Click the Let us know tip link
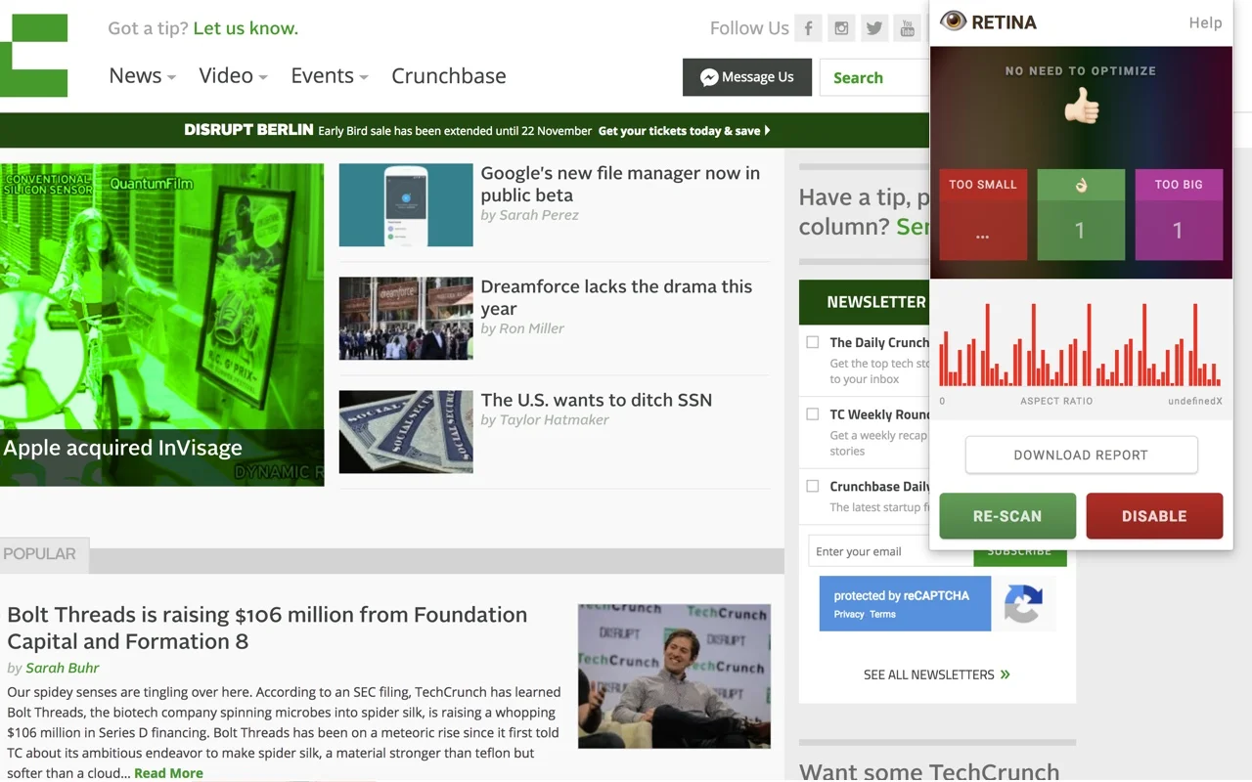Viewport: 1252px width, 782px height. click(x=246, y=28)
